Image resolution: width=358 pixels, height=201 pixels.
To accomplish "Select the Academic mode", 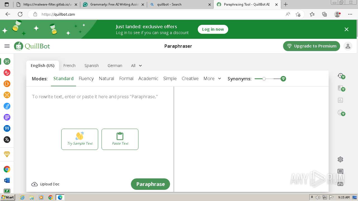I will tap(148, 79).
